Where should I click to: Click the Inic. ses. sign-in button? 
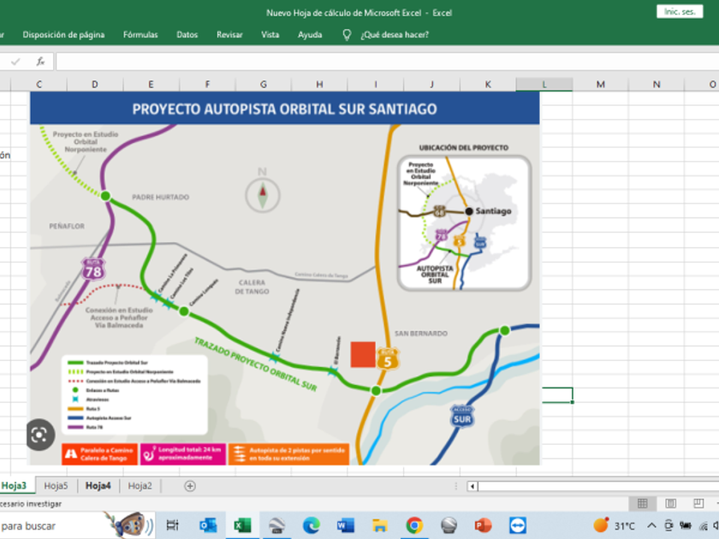point(680,12)
